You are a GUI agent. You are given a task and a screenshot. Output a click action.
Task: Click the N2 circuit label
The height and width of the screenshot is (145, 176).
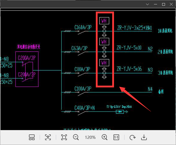coord(150,49)
